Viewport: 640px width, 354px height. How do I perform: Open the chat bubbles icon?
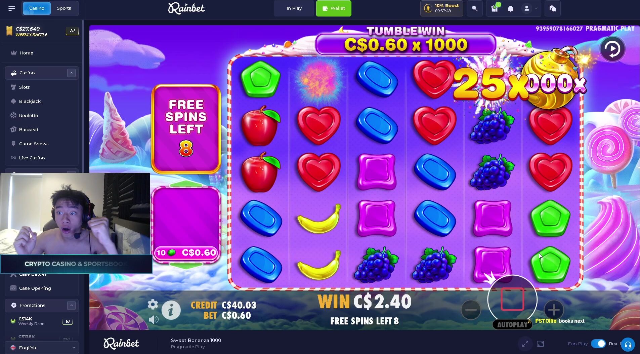pyautogui.click(x=553, y=8)
